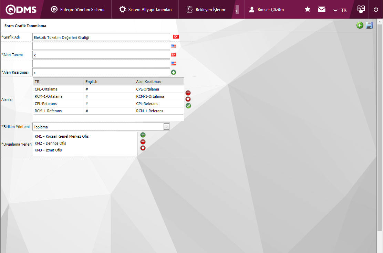Image resolution: width=383 pixels, height=253 pixels.
Task: Click the power logout icon
Action: coord(376,9)
